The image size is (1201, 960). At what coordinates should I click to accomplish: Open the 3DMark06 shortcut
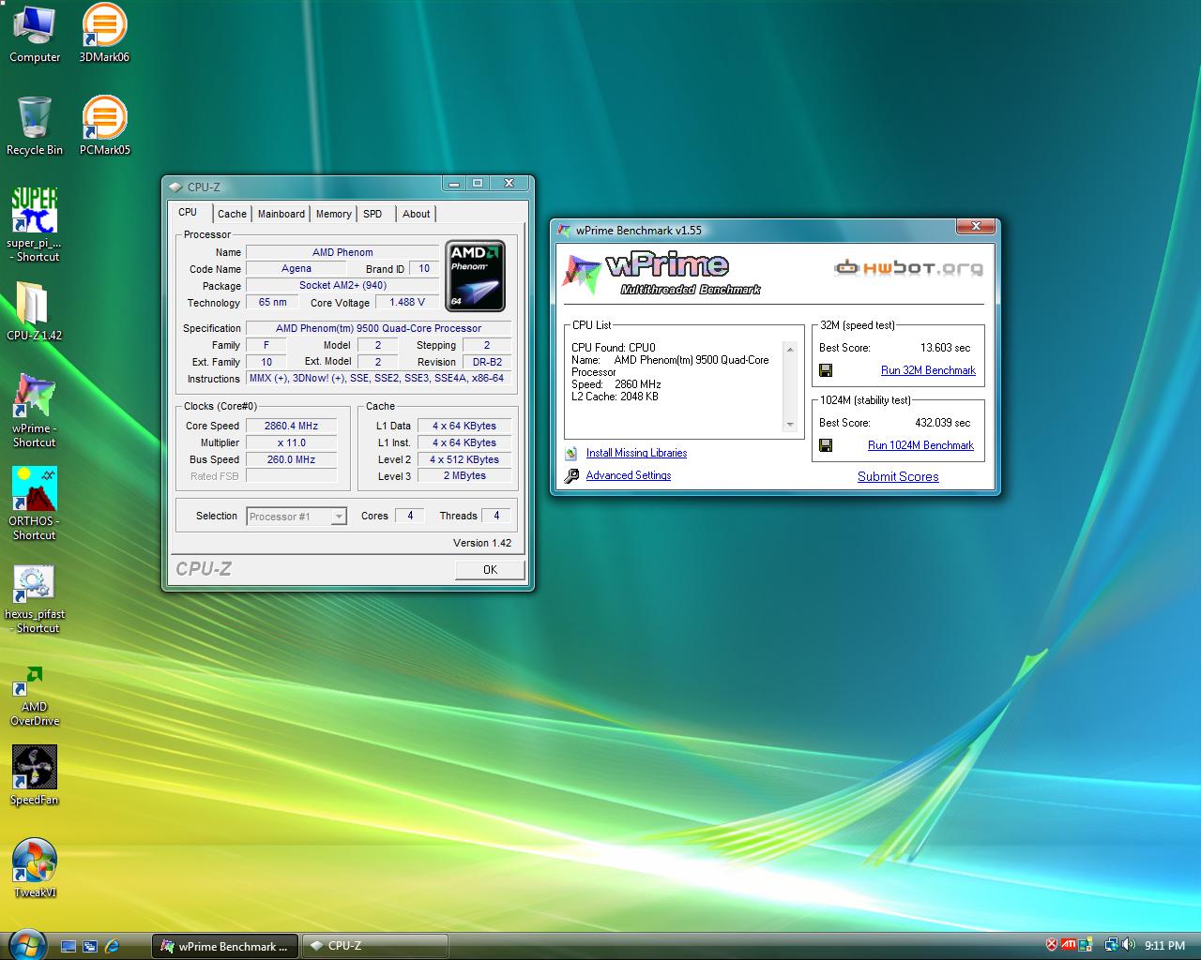[104, 34]
